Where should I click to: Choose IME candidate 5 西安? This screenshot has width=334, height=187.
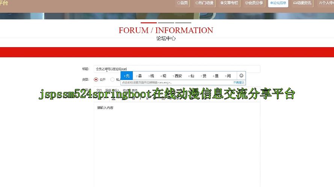pos(177,76)
